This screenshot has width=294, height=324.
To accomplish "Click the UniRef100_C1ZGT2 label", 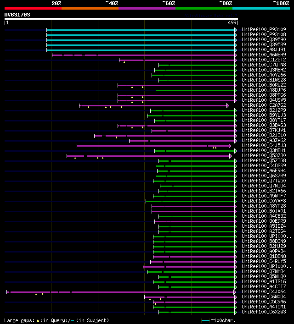I will (264, 60).
